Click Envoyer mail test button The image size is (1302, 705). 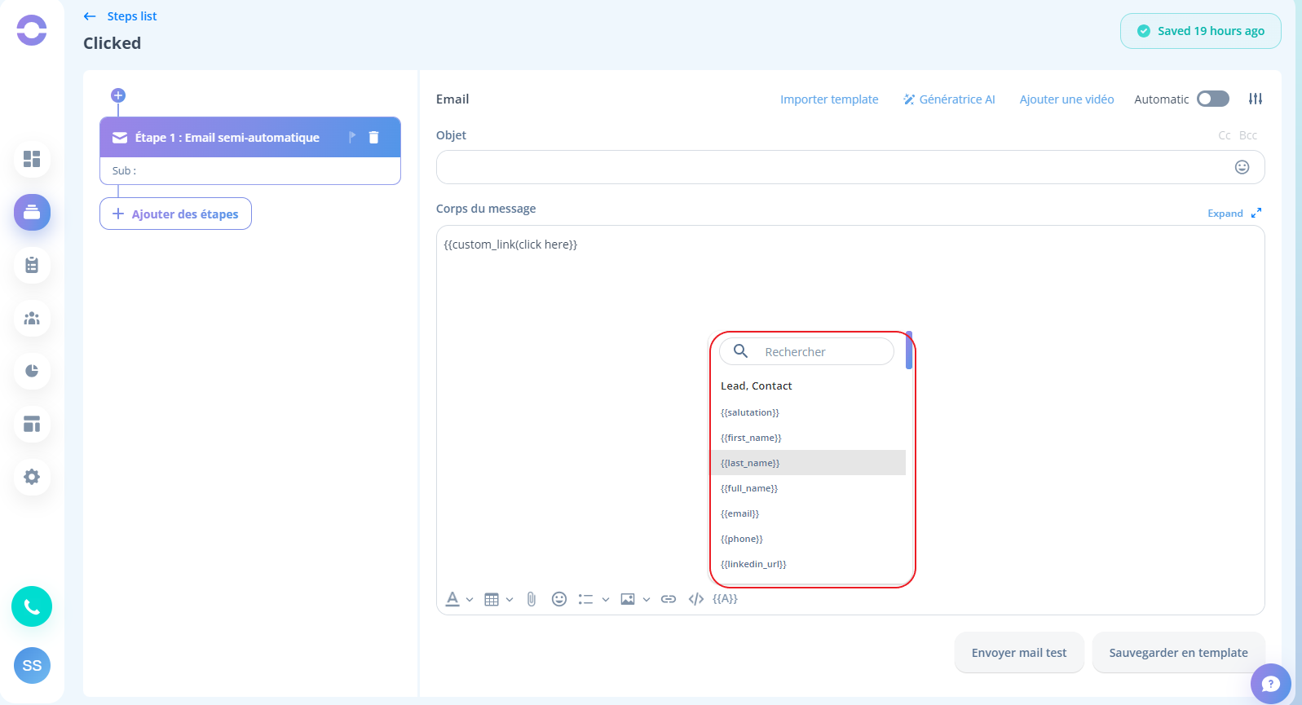(1019, 653)
